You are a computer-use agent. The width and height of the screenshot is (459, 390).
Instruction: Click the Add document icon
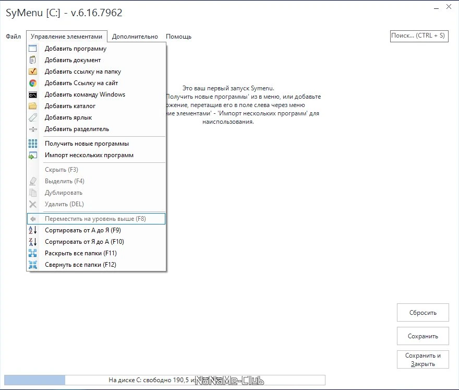click(x=33, y=60)
